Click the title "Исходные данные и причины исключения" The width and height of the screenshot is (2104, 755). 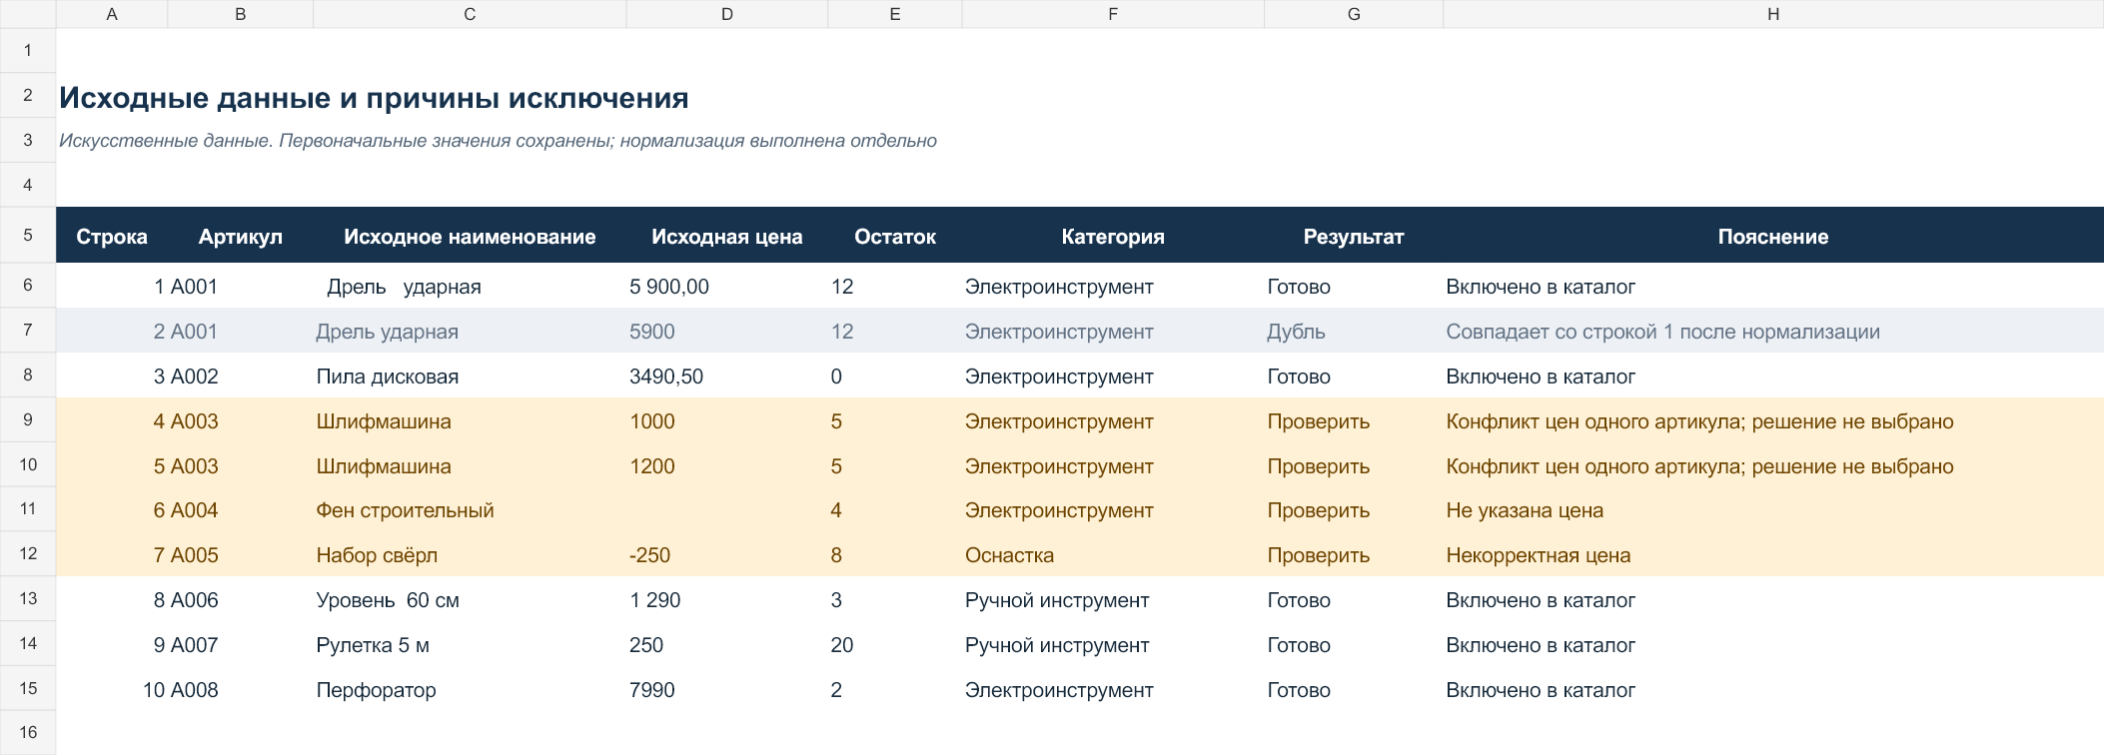374,98
